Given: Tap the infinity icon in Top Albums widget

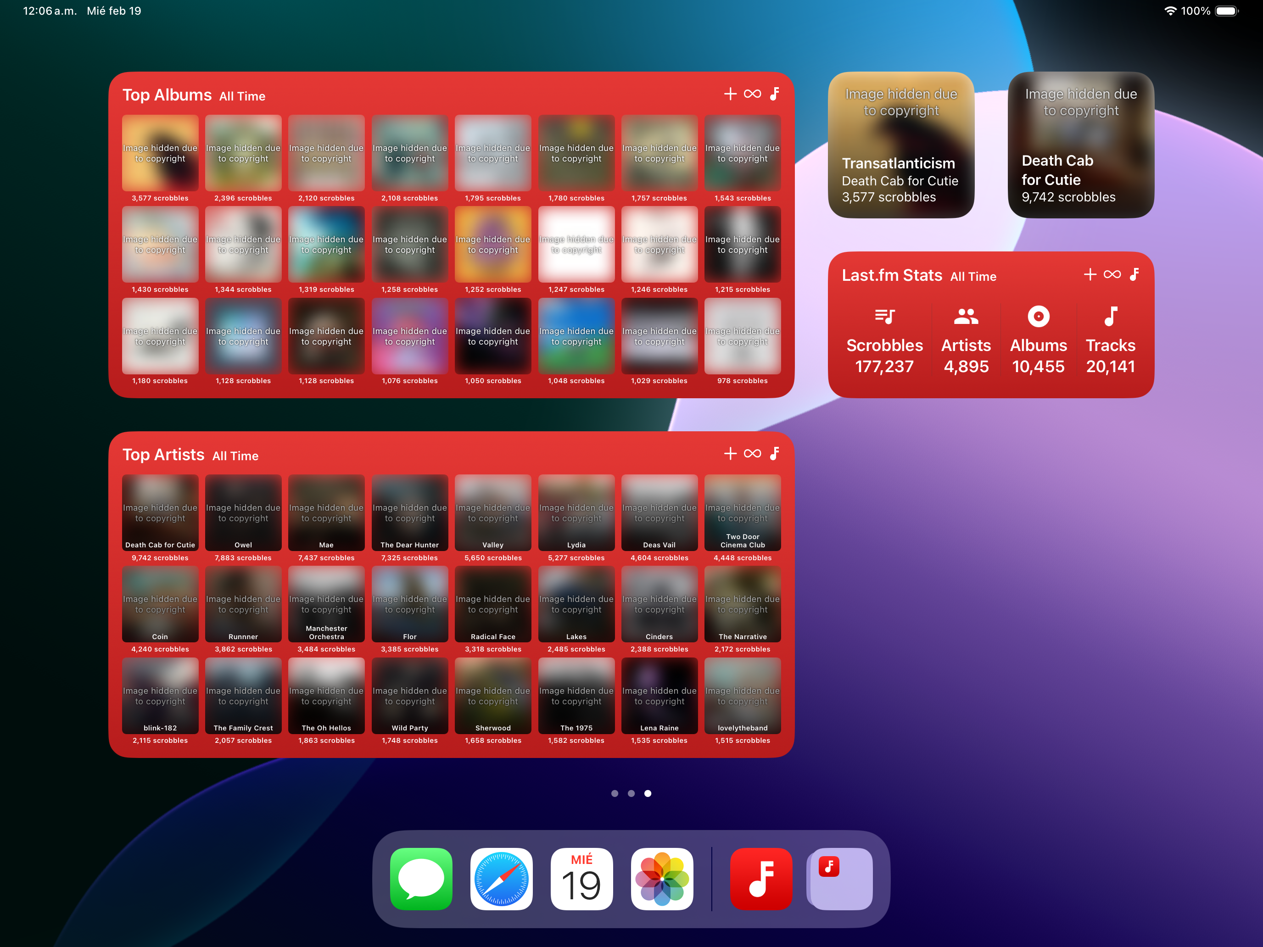Looking at the screenshot, I should pos(753,94).
